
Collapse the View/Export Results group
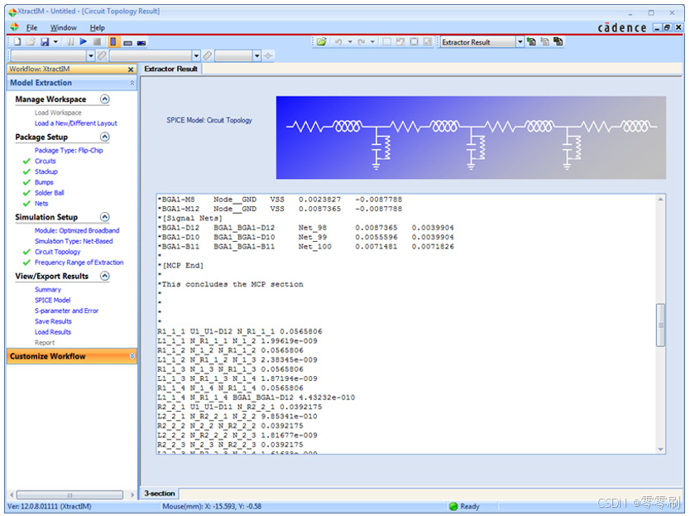point(105,277)
